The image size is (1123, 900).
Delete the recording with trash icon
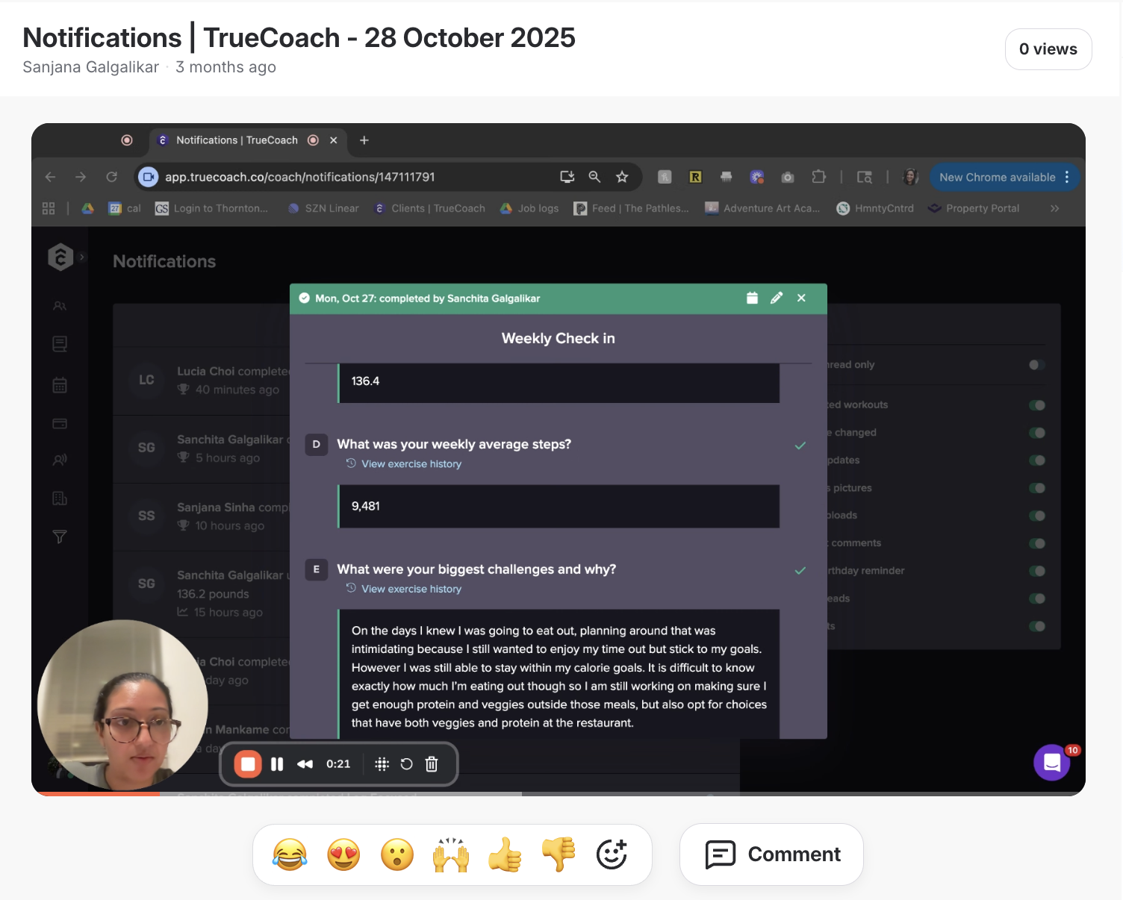tap(432, 764)
